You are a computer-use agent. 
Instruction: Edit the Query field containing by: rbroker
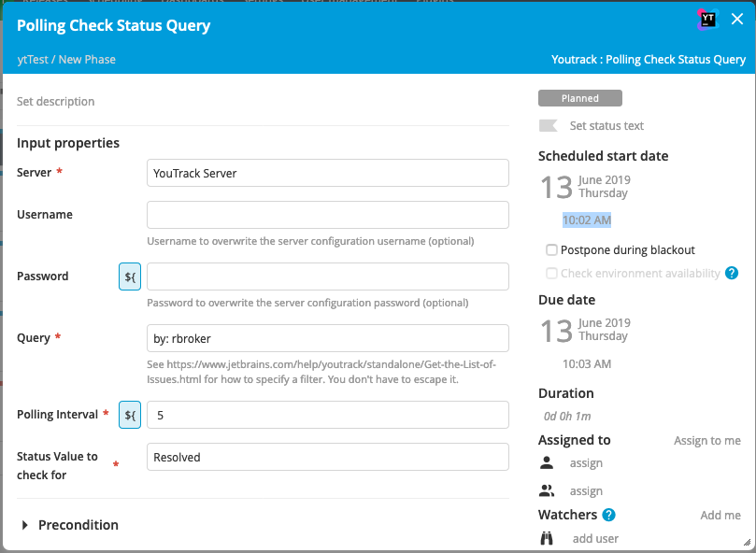pyautogui.click(x=328, y=338)
